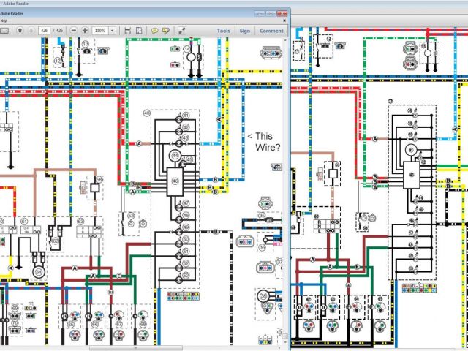This screenshot has height=351, width=468.
Task: Zoom in using the plus button
Action: pos(85,31)
